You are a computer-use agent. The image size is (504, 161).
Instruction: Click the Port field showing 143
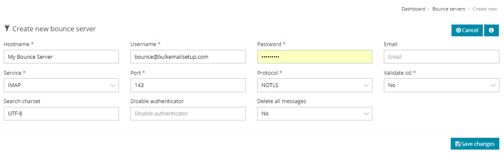[188, 85]
